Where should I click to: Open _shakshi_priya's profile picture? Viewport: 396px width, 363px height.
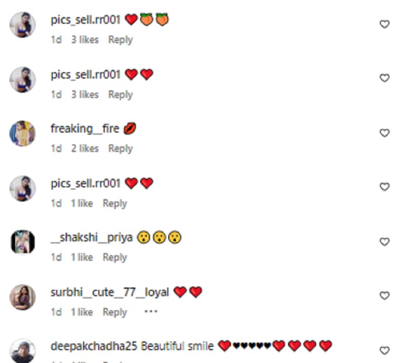[23, 242]
